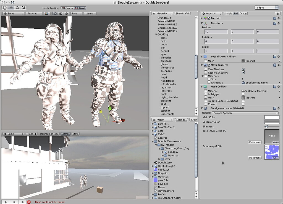This screenshot has width=283, height=204.
Task: Click the skybox cube icon in the Scene toolbar
Action: coord(67,13)
